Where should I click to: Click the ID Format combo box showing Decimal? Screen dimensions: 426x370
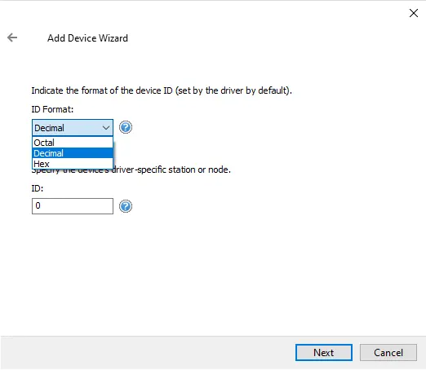(73, 127)
